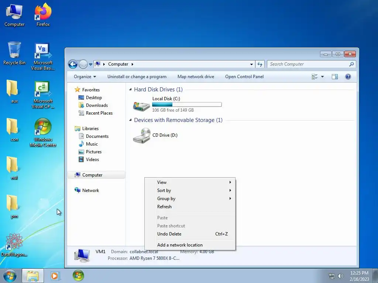
Task: Expand breadcrumb arrow before Computer
Action: (104, 64)
